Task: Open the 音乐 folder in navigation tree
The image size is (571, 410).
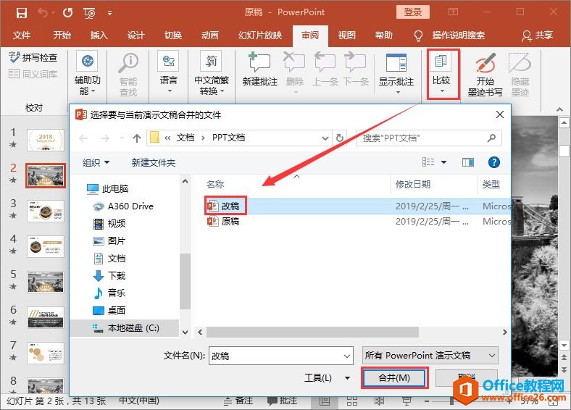Action: click(109, 293)
